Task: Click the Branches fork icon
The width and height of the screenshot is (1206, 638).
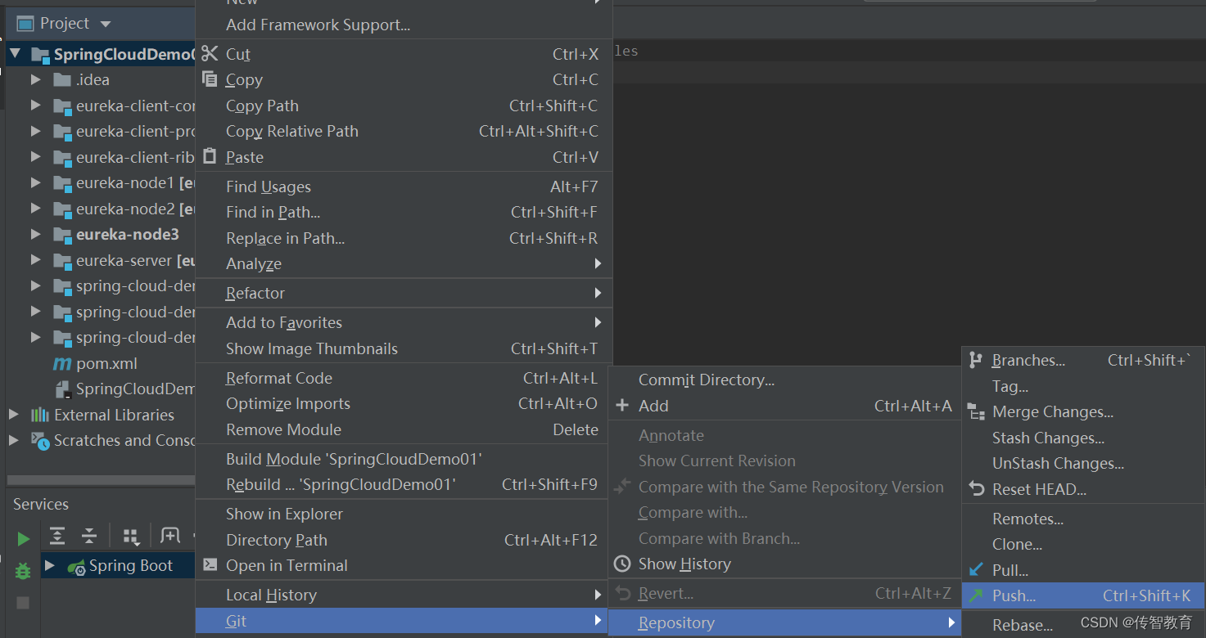Action: tap(976, 360)
